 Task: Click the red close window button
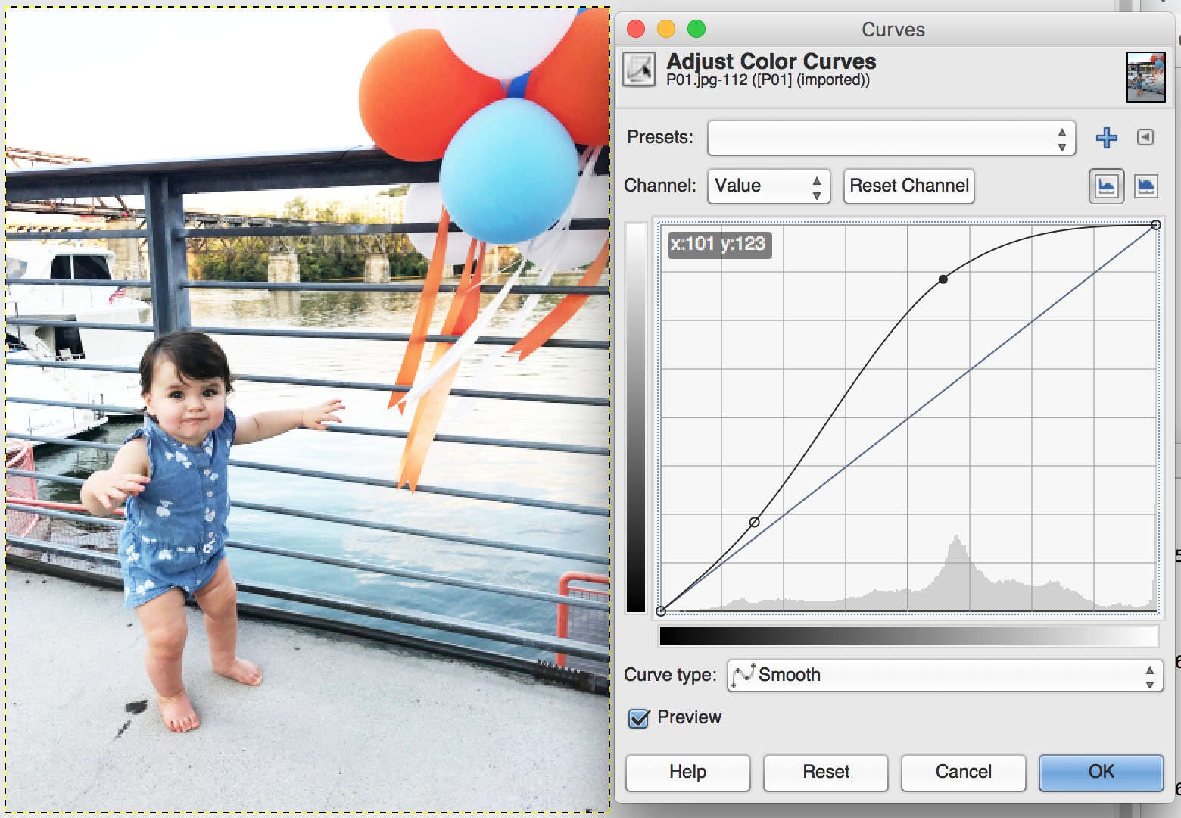click(x=636, y=30)
